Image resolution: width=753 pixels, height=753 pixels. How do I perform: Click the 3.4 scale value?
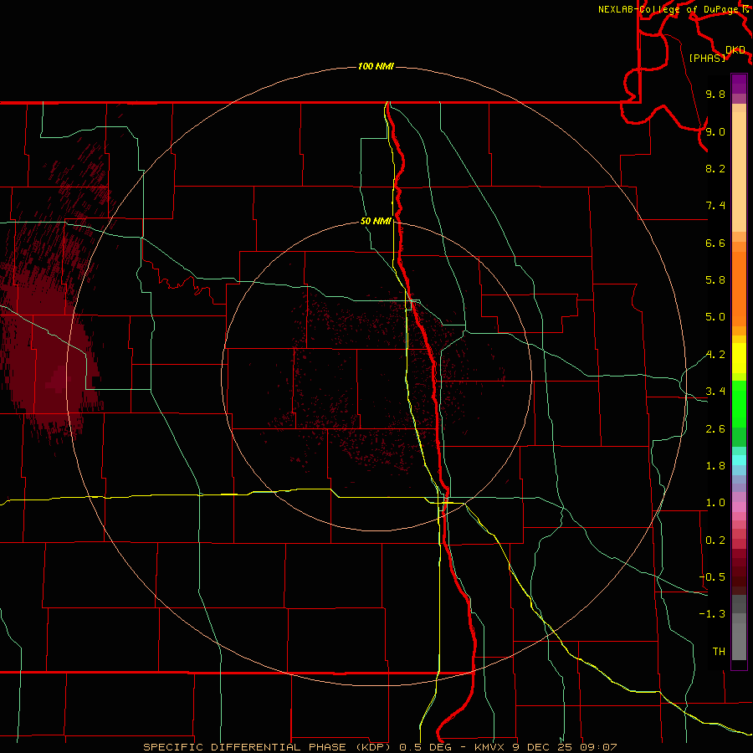coord(715,392)
